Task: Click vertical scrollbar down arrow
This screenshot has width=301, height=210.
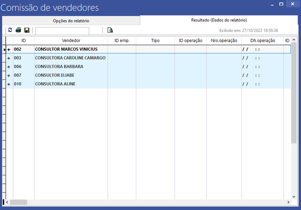Action: (294, 196)
